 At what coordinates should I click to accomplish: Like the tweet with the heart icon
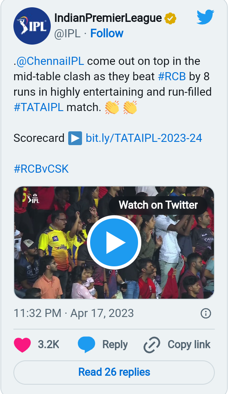(x=22, y=345)
